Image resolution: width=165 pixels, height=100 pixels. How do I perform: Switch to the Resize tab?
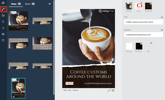click(16, 4)
